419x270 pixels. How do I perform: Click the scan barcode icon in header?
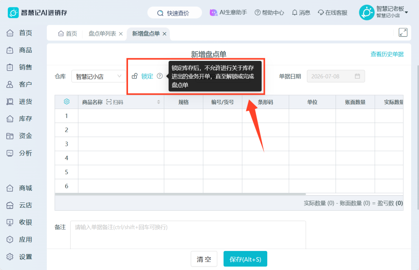tap(109, 102)
